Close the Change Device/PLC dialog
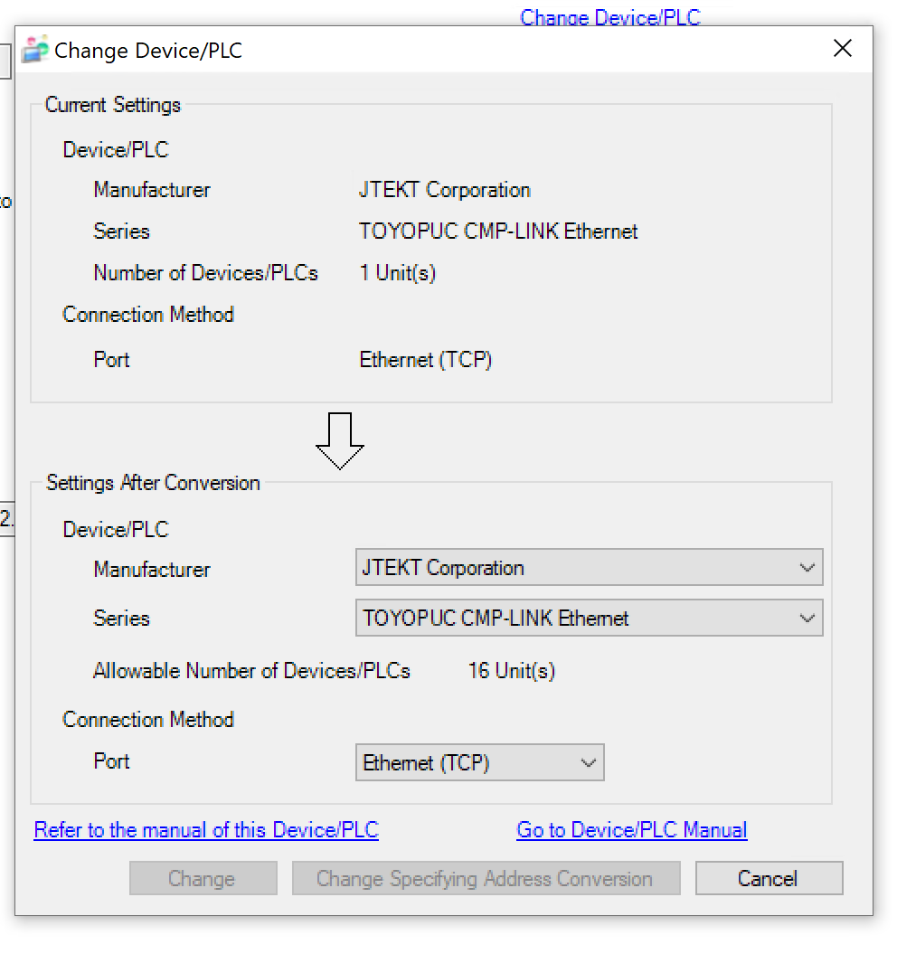The width and height of the screenshot is (897, 954). [842, 49]
